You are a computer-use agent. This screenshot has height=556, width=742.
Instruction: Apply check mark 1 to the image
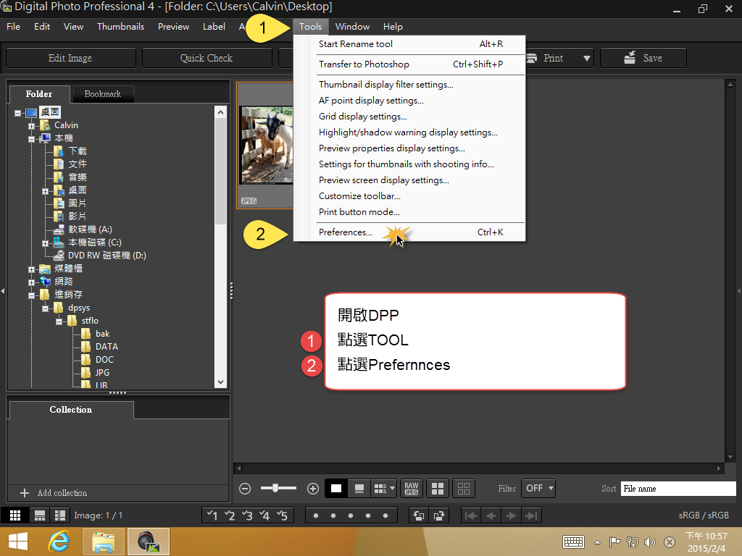pos(212,515)
